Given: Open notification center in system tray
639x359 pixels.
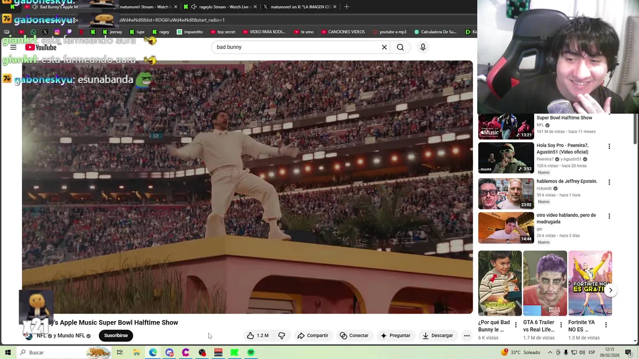Looking at the screenshot, I should pyautogui.click(x=628, y=353).
